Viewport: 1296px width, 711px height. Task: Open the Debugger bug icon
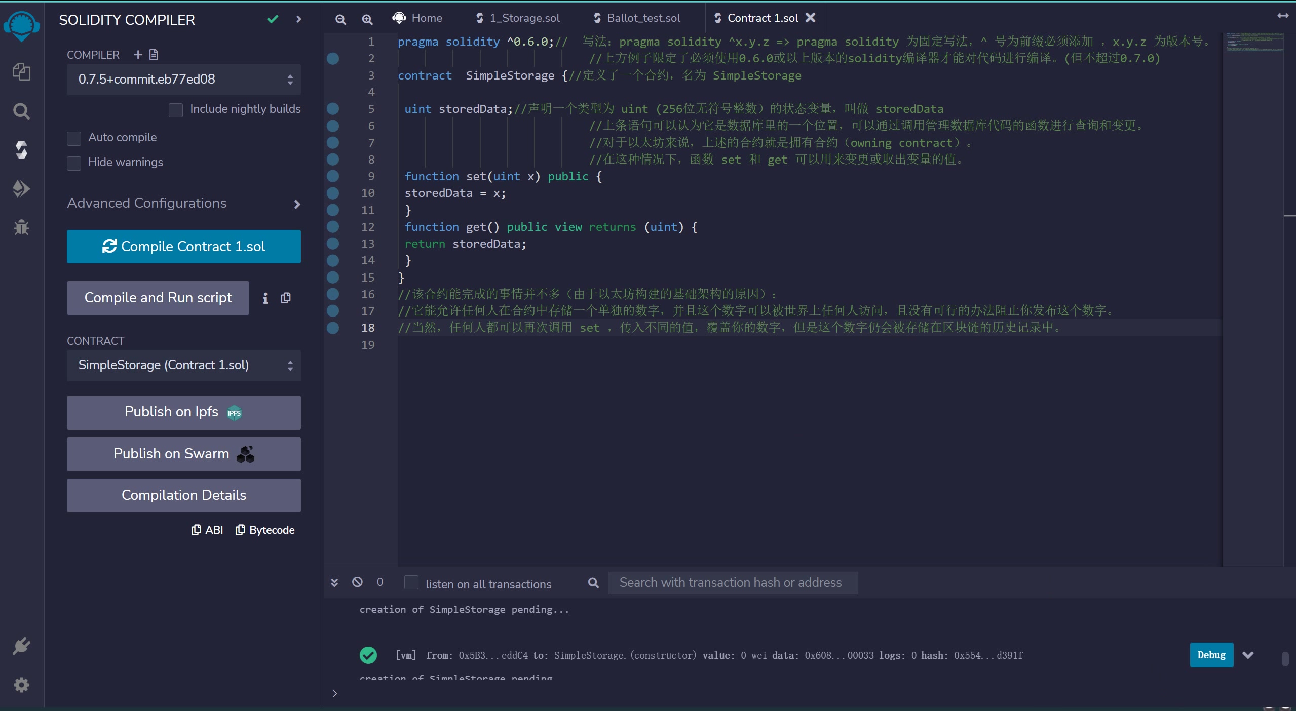coord(21,227)
